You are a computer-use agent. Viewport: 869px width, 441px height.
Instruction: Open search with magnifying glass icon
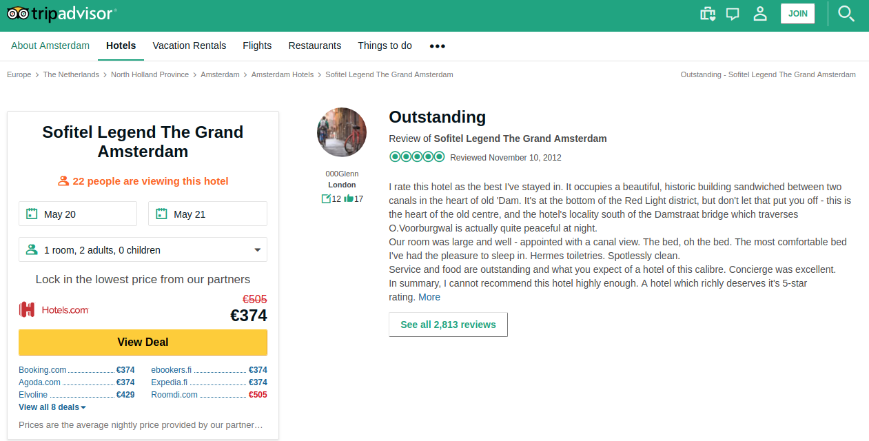point(846,13)
